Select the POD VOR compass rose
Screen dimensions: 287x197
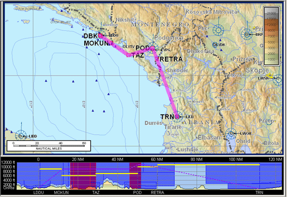coord(153,48)
